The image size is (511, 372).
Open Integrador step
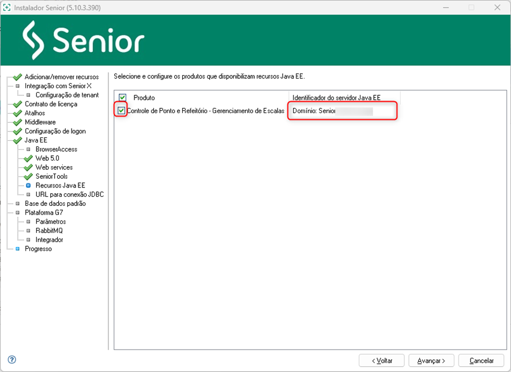[49, 239]
